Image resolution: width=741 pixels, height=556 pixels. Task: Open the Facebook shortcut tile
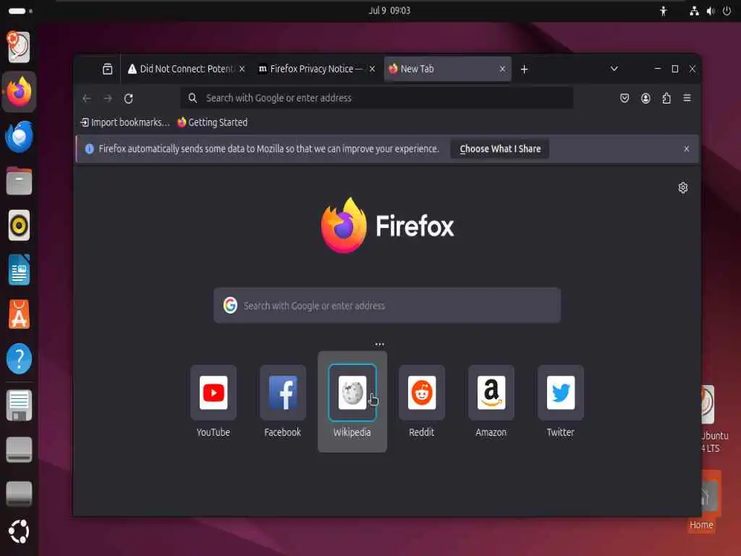(283, 401)
